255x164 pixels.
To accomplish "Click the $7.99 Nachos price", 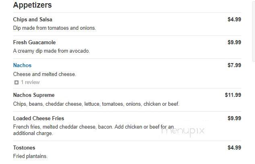I will (234, 65).
